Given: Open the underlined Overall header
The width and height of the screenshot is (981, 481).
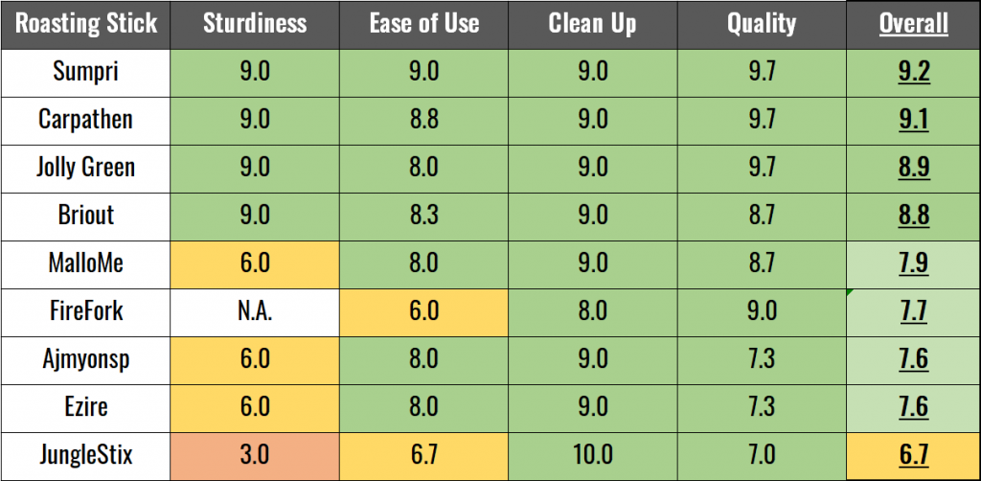Looking at the screenshot, I should pyautogui.click(x=913, y=24).
